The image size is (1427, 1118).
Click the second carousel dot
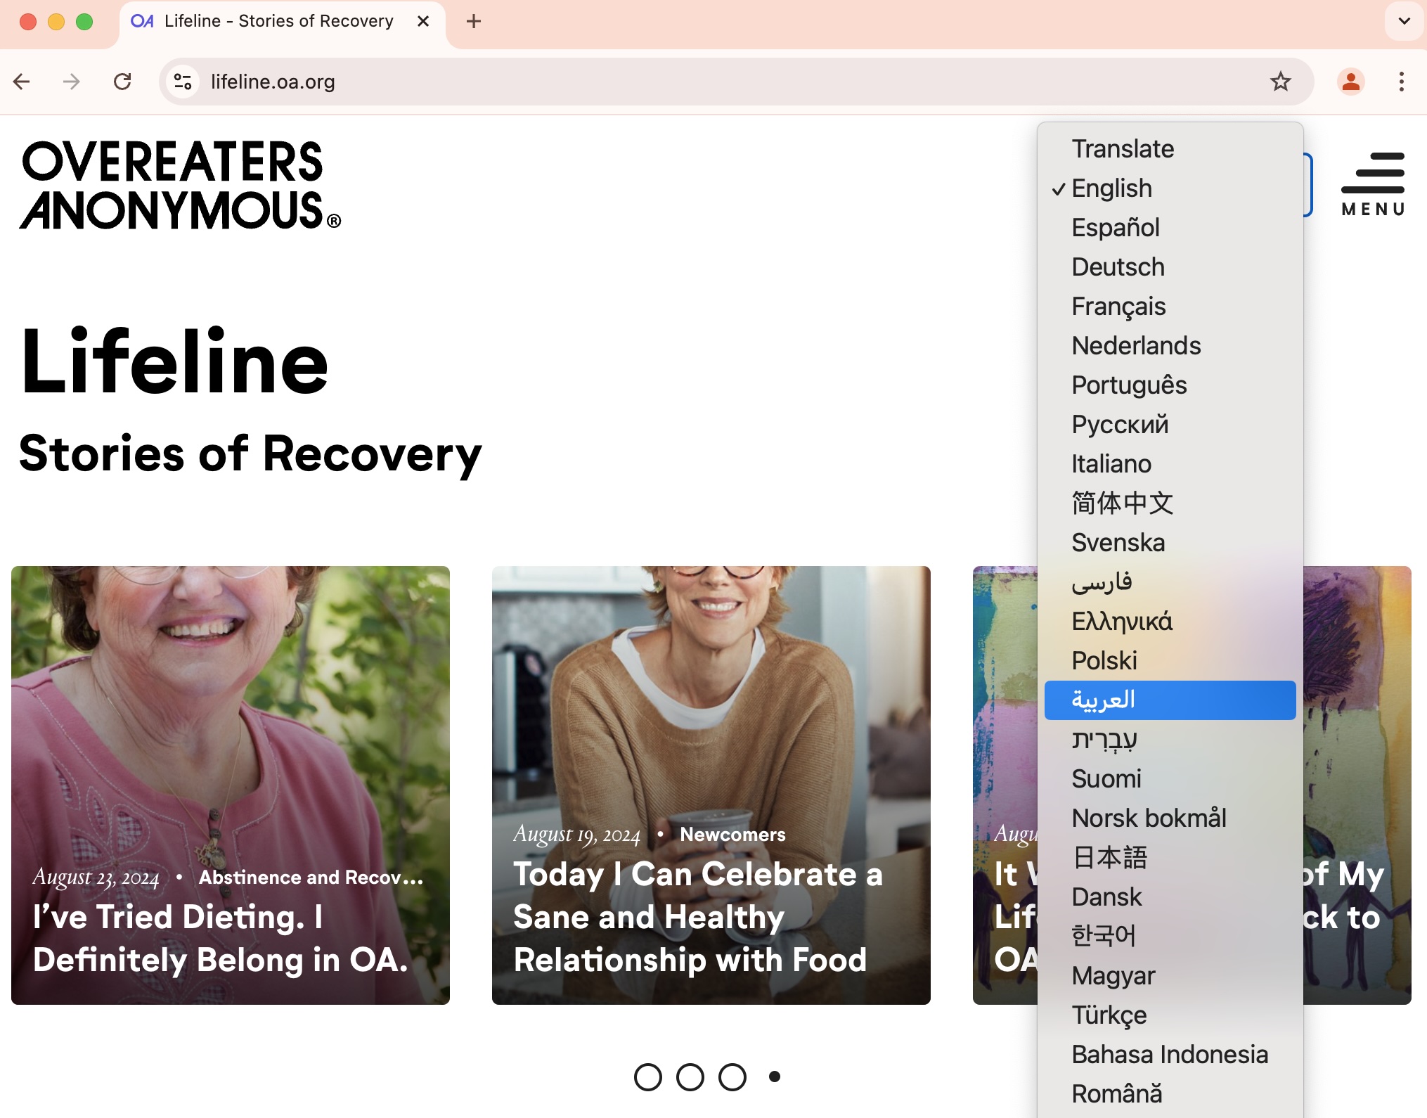[690, 1077]
